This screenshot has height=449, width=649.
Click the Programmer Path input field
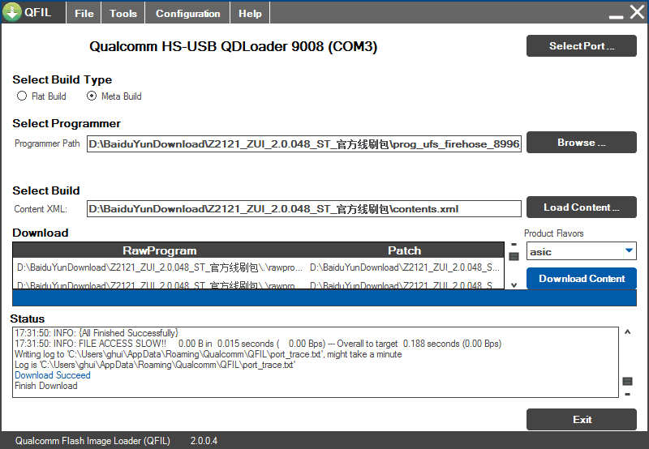[x=303, y=144]
